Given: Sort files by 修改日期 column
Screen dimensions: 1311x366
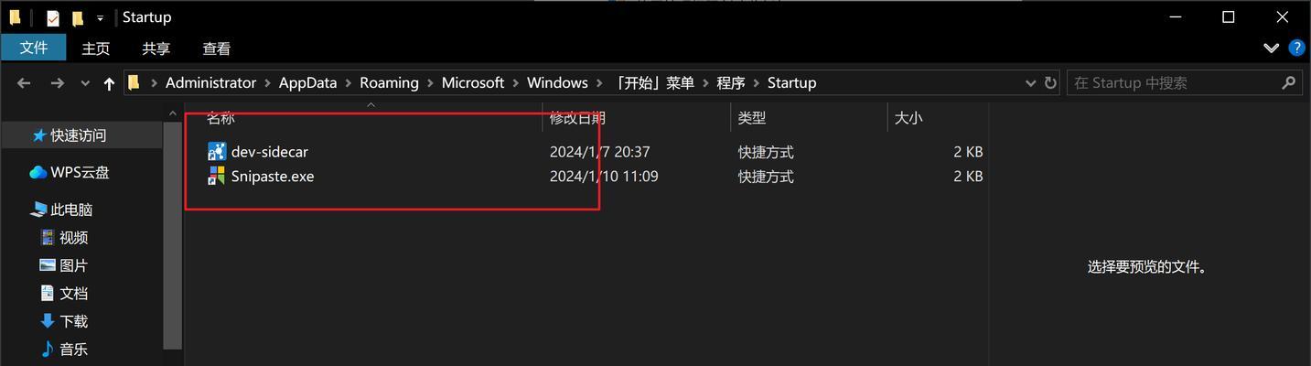Looking at the screenshot, I should pos(577,118).
